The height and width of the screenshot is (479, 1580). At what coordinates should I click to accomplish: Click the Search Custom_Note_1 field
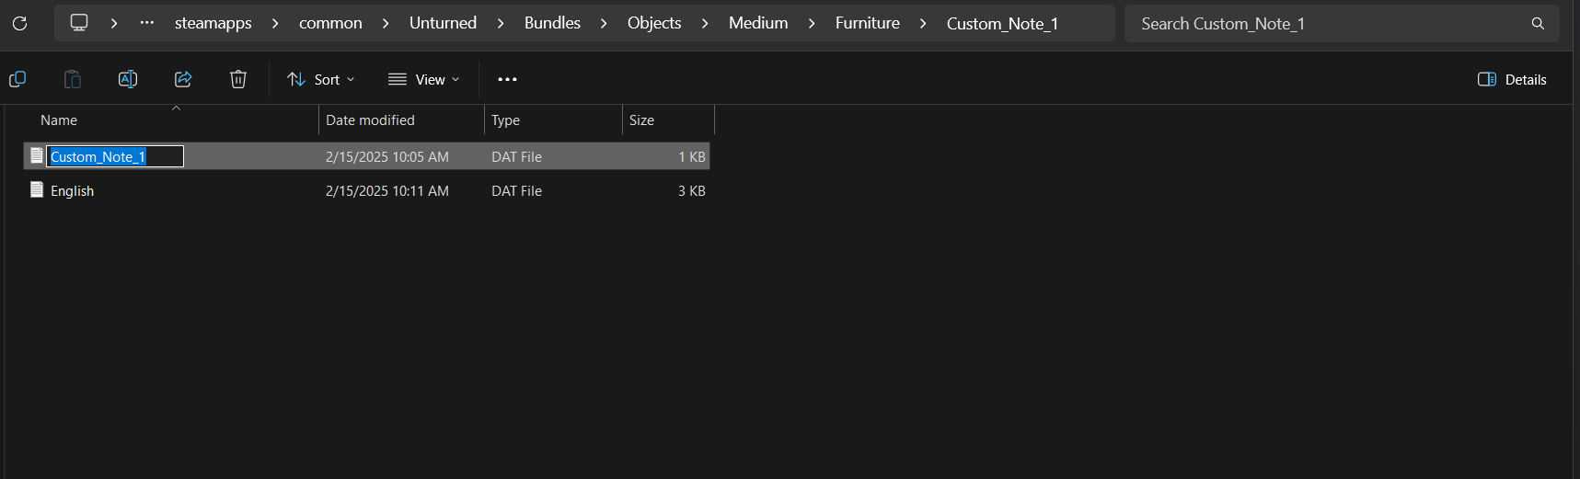pyautogui.click(x=1325, y=23)
